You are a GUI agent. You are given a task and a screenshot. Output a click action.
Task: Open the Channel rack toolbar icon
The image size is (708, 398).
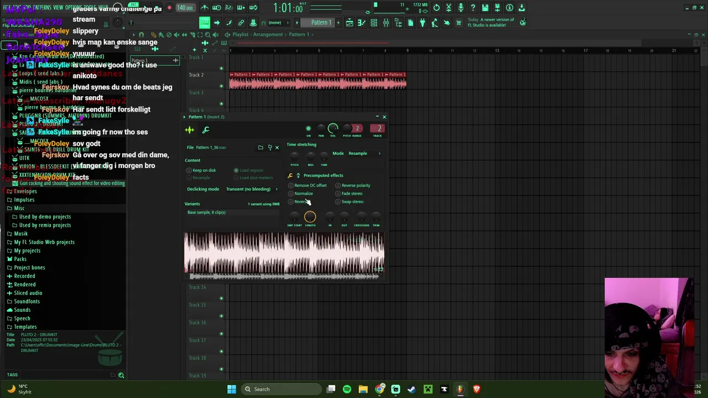(374, 23)
